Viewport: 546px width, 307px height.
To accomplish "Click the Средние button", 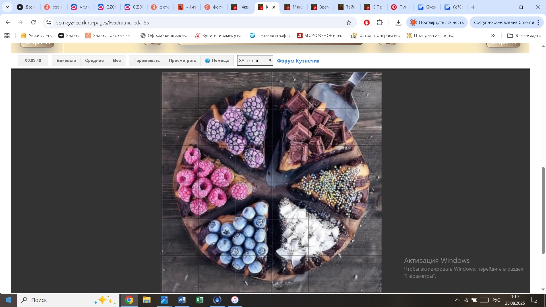I will pyautogui.click(x=94, y=61).
